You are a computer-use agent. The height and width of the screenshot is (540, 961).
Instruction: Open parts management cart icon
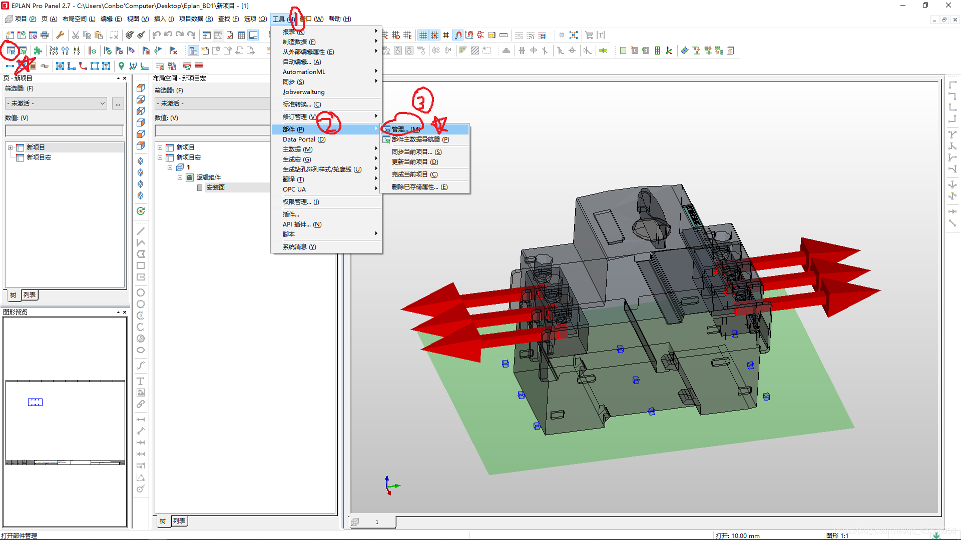11,50
